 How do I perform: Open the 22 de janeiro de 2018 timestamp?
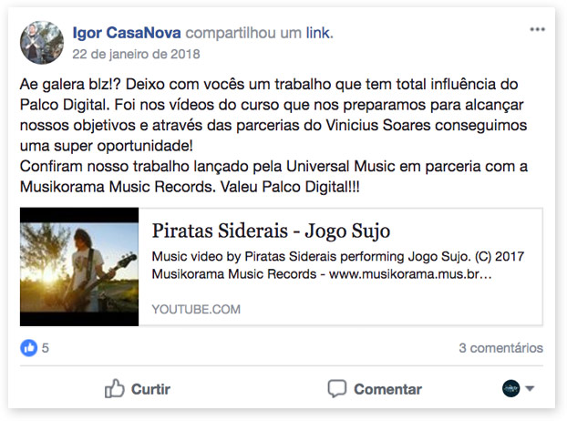coord(136,54)
